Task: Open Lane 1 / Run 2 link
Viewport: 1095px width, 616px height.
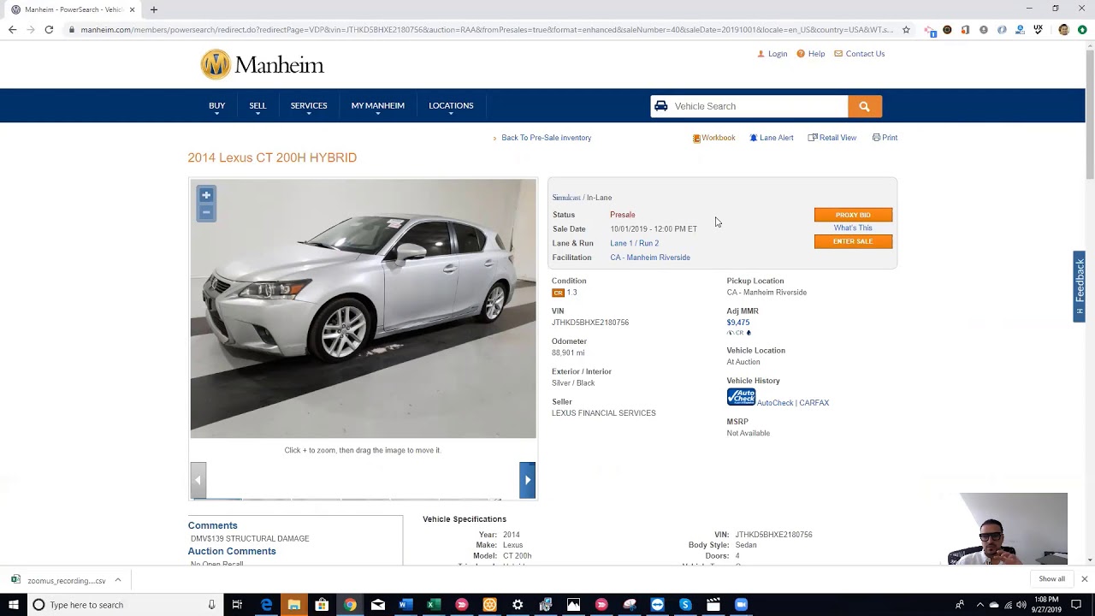Action: 634,243
